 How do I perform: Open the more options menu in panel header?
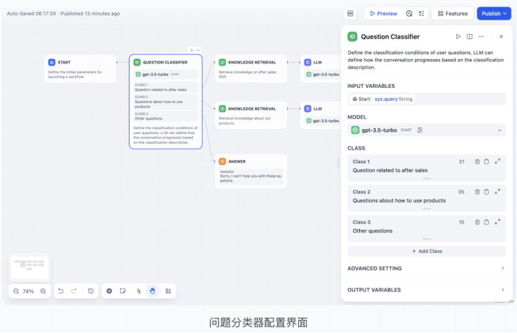(x=481, y=37)
